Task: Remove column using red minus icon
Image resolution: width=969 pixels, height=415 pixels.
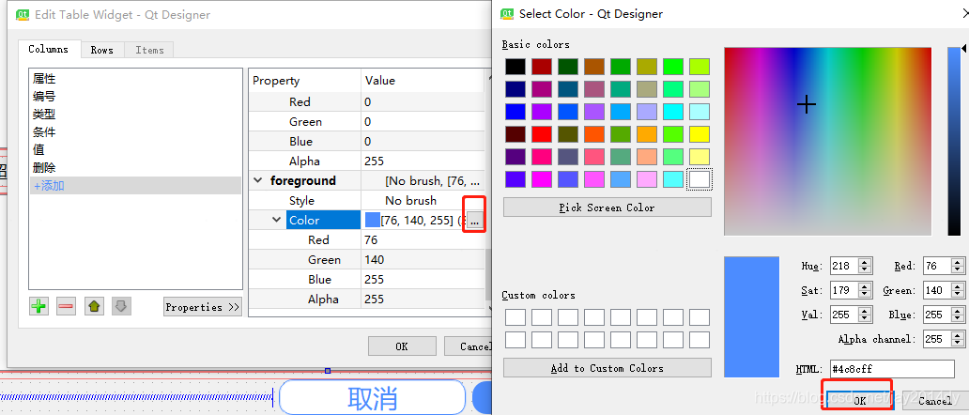Action: 66,306
